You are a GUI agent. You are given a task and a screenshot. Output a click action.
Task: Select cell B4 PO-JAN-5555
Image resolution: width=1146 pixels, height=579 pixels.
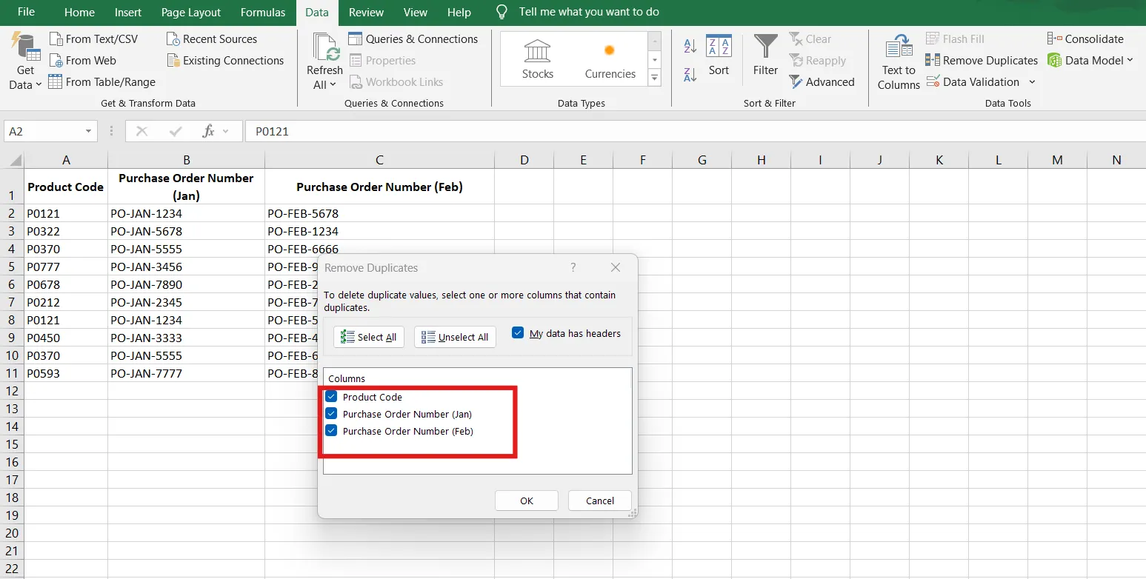pyautogui.click(x=186, y=249)
